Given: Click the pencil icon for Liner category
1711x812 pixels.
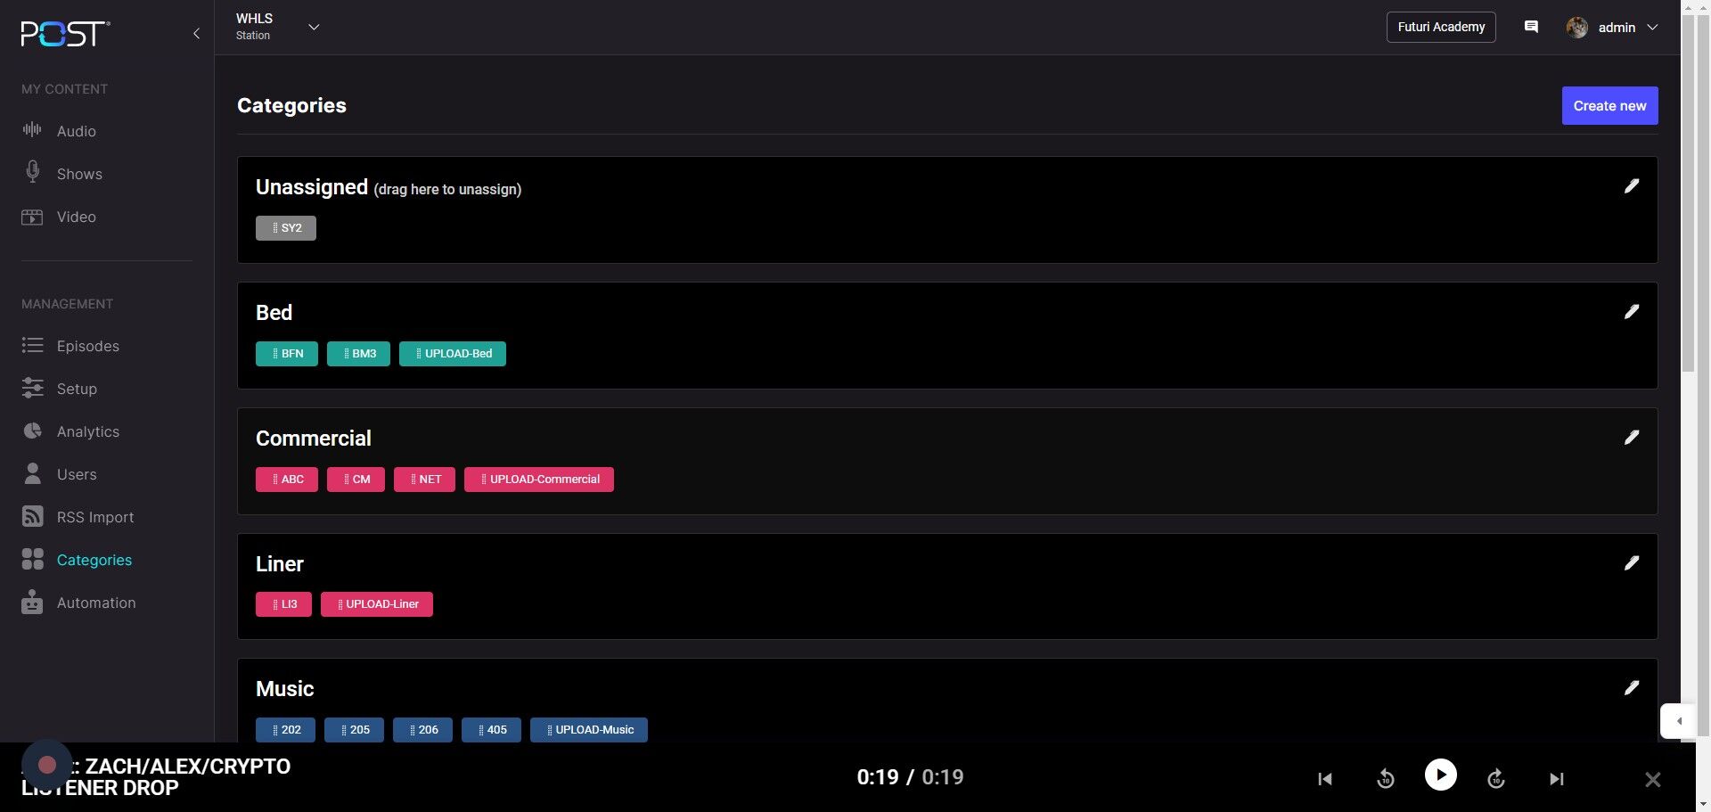Looking at the screenshot, I should click(1631, 563).
